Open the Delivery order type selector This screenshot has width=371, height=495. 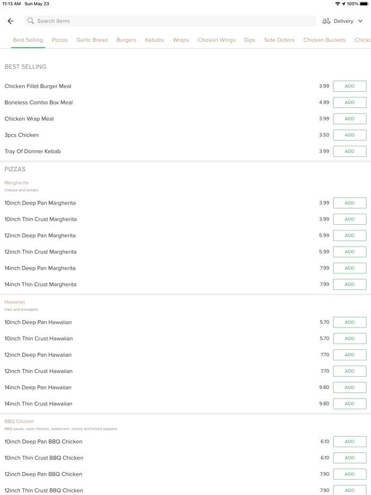point(343,21)
